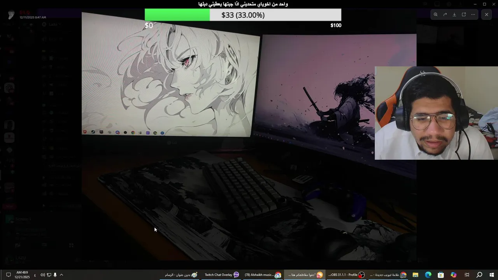Switch to Chrome window علامة تبويب جديدة
498x280 pixels.
pyautogui.click(x=388, y=275)
